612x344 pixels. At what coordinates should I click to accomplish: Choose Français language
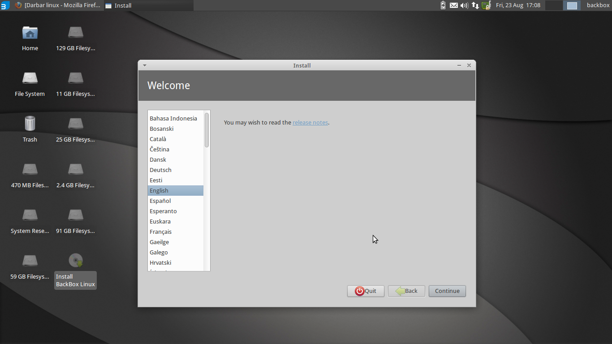tap(176, 232)
